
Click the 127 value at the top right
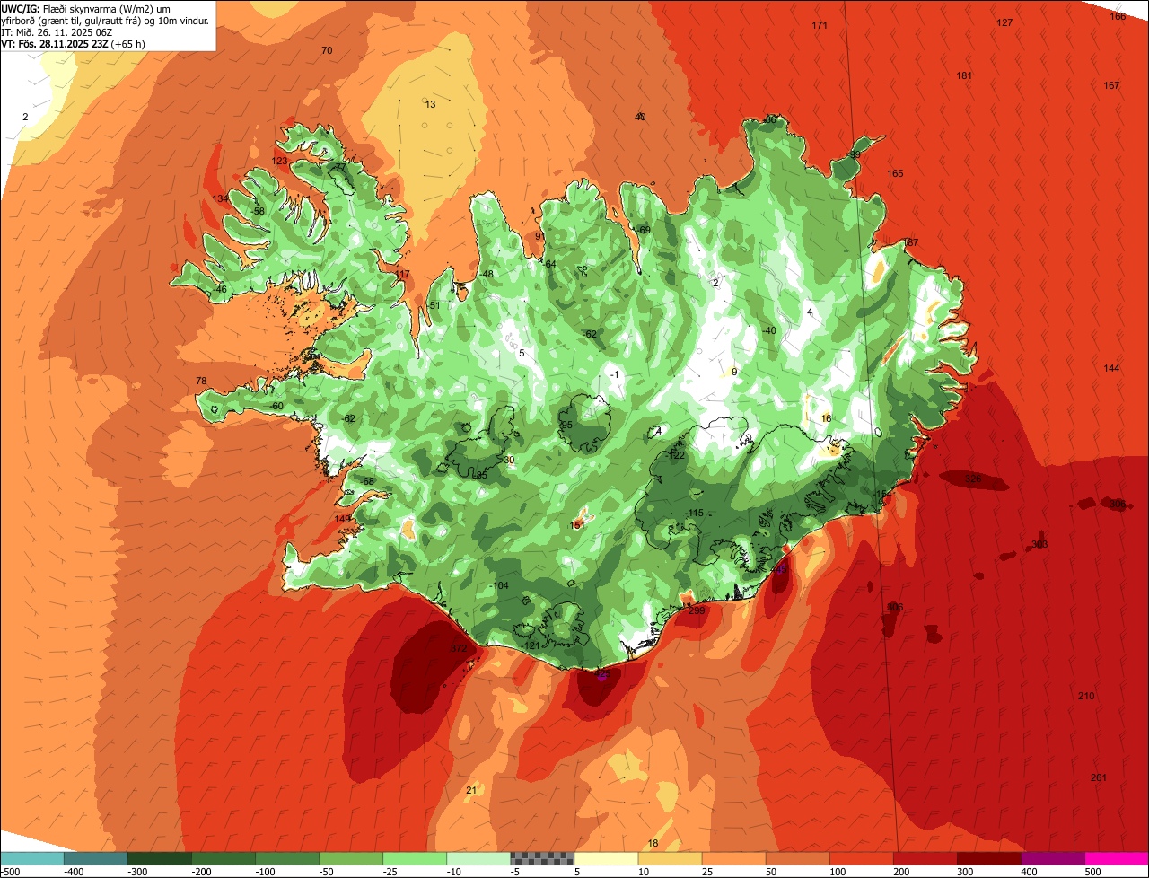pyautogui.click(x=1004, y=22)
